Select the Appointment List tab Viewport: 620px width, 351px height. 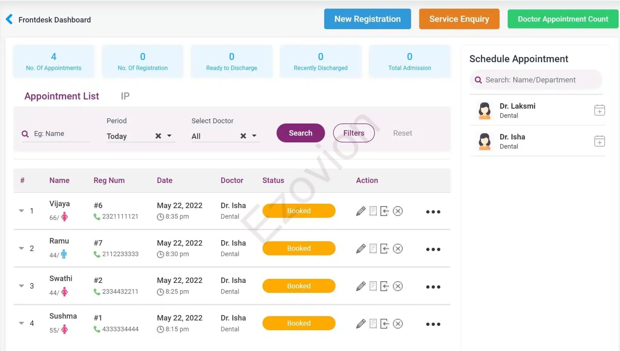61,96
